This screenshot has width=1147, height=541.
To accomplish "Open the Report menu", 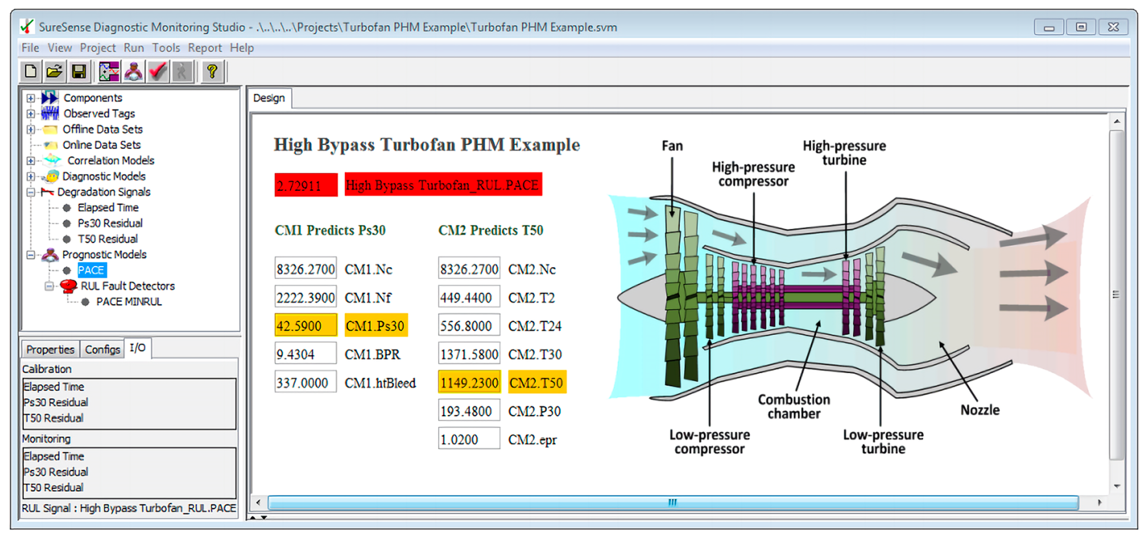I will 205,48.
